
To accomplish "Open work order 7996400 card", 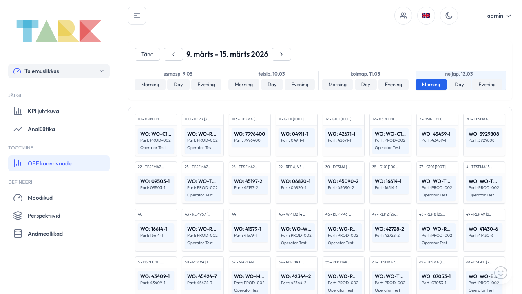I will point(250,137).
